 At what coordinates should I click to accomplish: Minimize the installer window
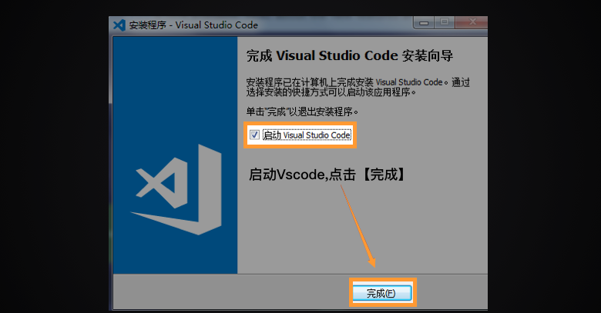pyautogui.click(x=424, y=22)
